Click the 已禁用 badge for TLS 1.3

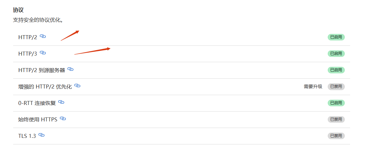(336, 136)
